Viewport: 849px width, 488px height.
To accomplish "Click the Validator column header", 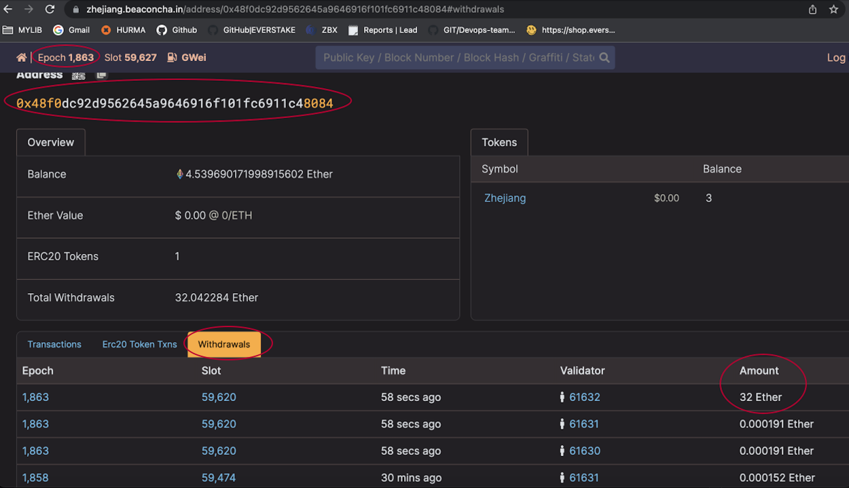I will pyautogui.click(x=582, y=371).
